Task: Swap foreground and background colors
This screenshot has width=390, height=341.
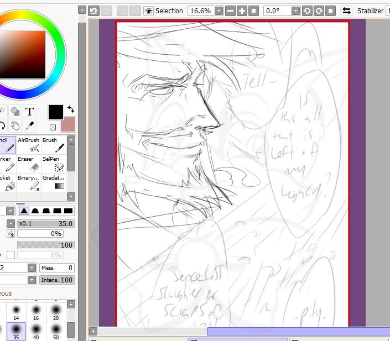Action: [x=71, y=109]
